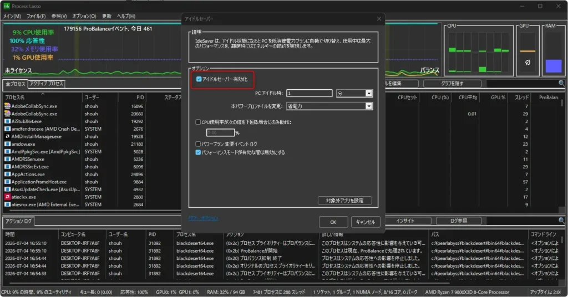The image size is (568, 297).
Task: Click icon of amdfendrsr.exe process
Action: click(x=7, y=129)
